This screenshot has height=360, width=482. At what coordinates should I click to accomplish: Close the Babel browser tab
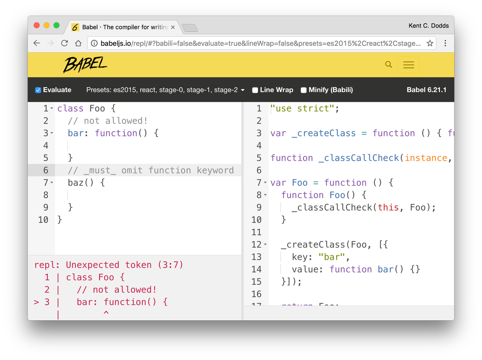pos(173,27)
